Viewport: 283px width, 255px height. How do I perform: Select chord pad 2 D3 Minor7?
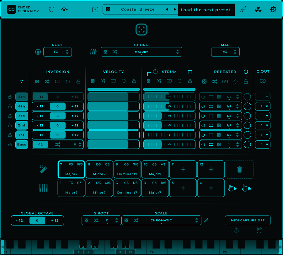point(99,188)
